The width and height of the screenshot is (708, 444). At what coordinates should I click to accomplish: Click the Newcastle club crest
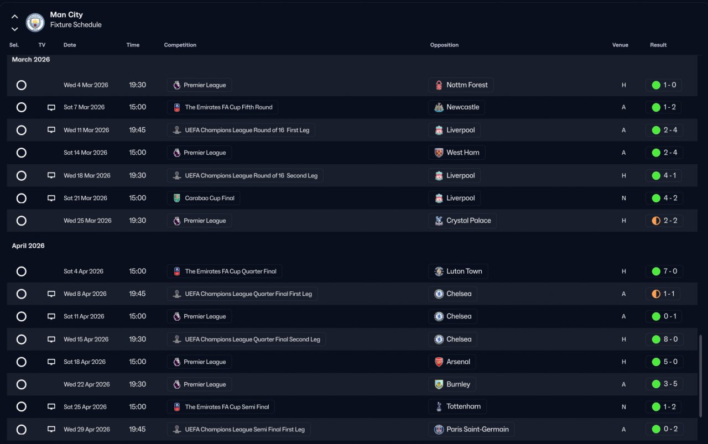439,107
